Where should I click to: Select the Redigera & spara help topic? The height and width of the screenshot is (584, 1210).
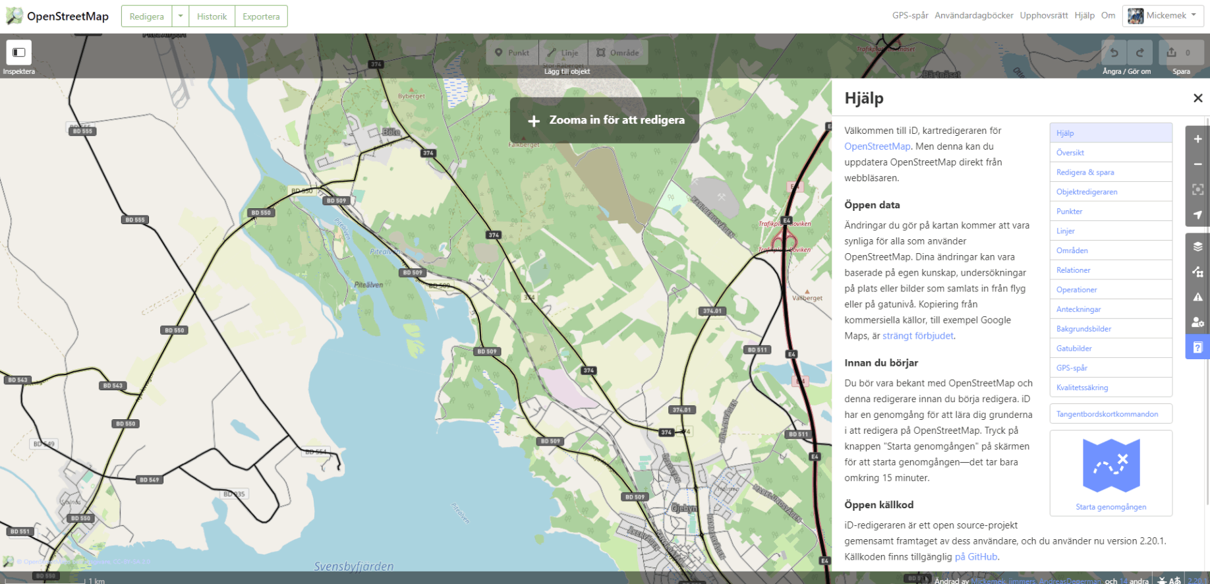[x=1110, y=172]
